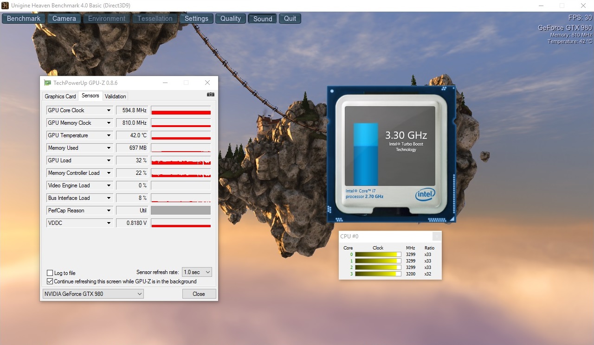
Task: Click the Core 2 clock bar
Action: click(x=378, y=268)
